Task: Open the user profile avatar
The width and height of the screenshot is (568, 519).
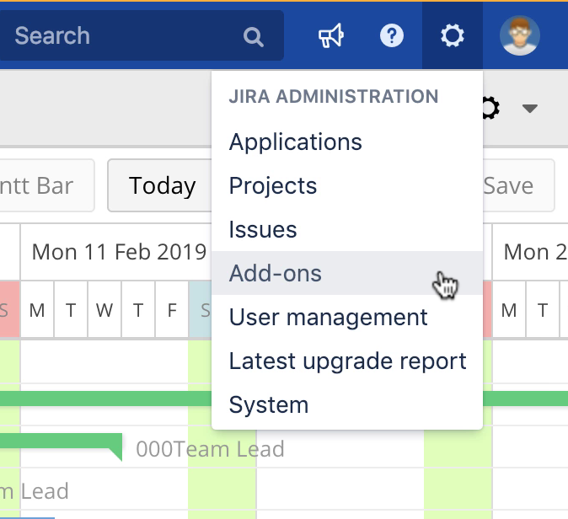Action: click(x=519, y=36)
